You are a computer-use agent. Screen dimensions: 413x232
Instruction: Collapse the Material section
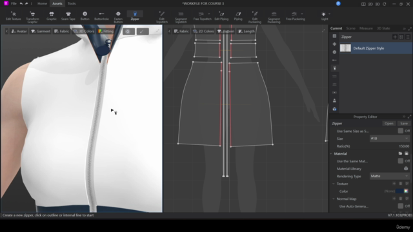click(331, 153)
